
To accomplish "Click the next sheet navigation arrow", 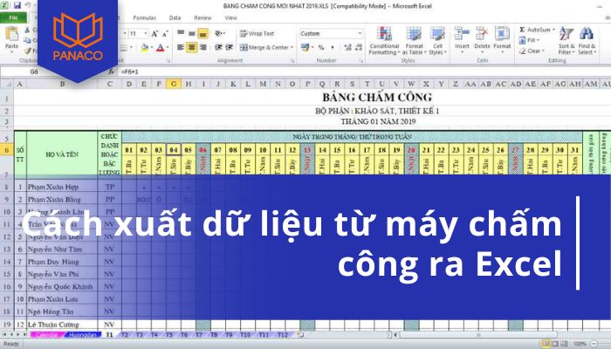I will pos(18,334).
